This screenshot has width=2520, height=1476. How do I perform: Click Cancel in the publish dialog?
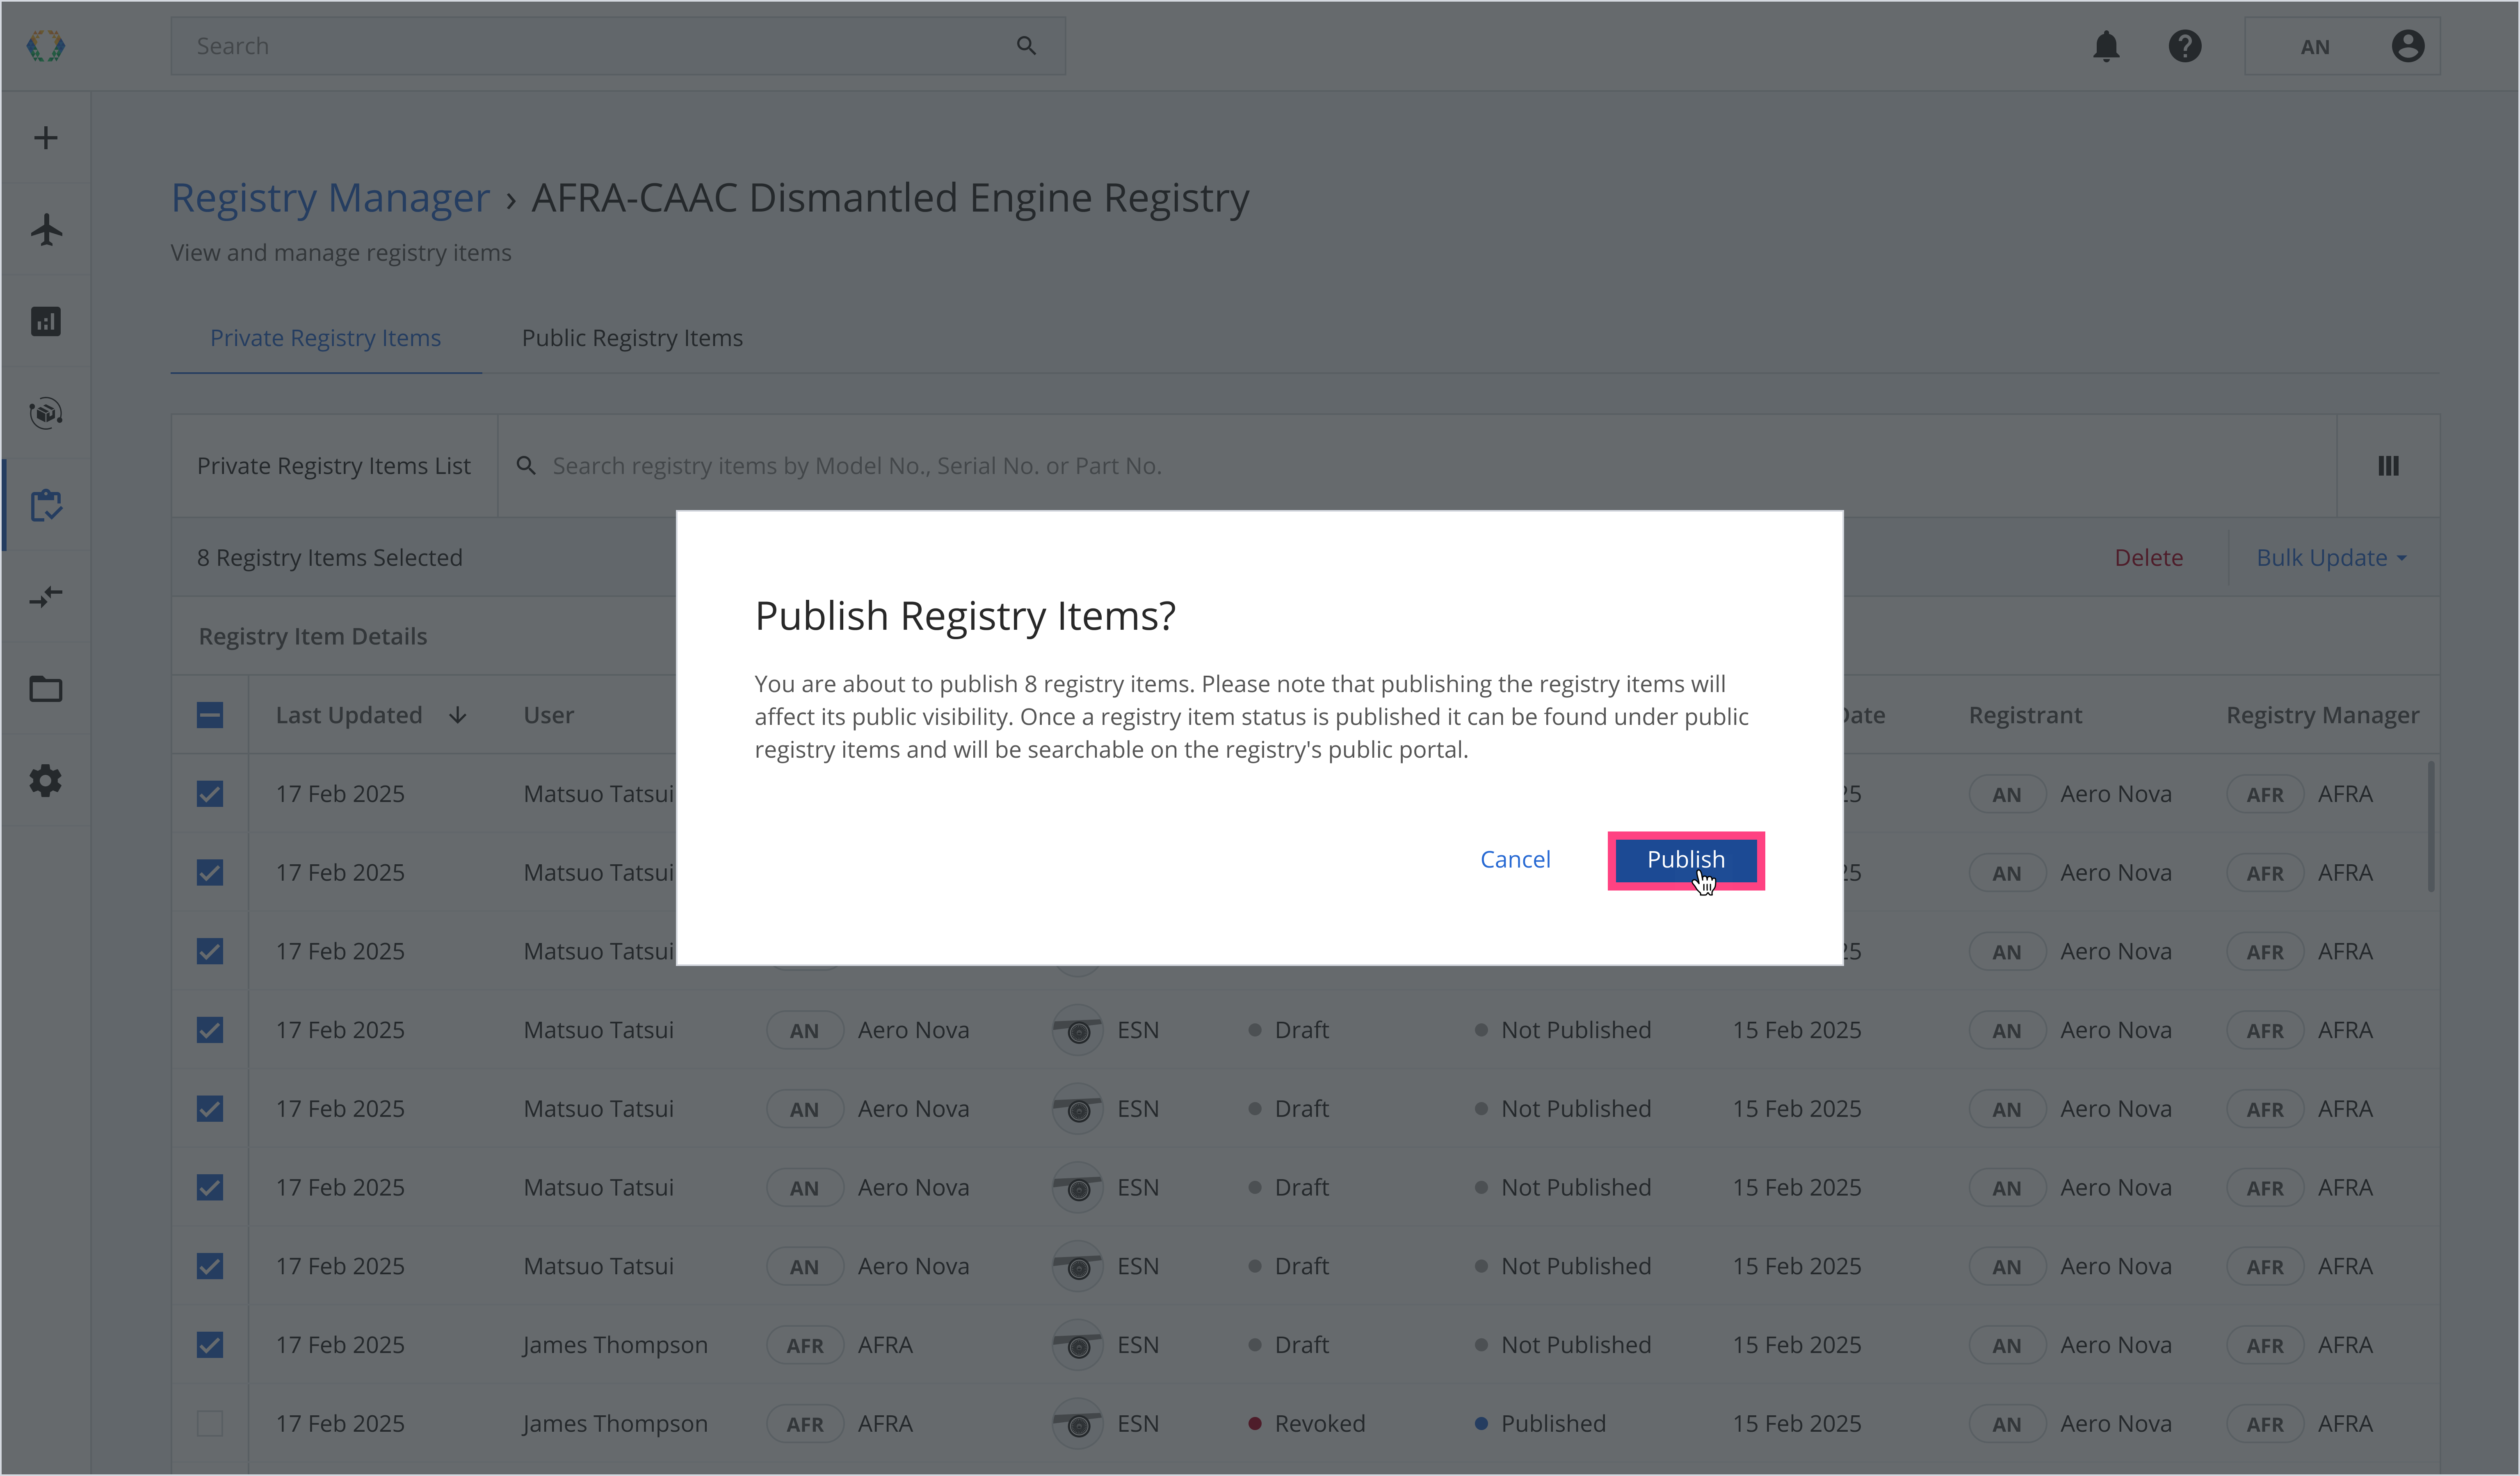tap(1515, 859)
